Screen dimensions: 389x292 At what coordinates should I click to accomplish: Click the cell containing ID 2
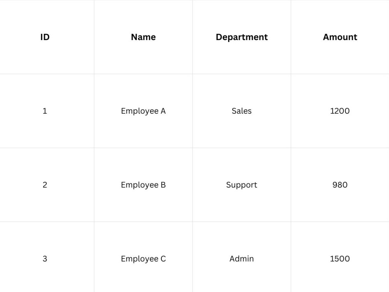click(x=47, y=185)
